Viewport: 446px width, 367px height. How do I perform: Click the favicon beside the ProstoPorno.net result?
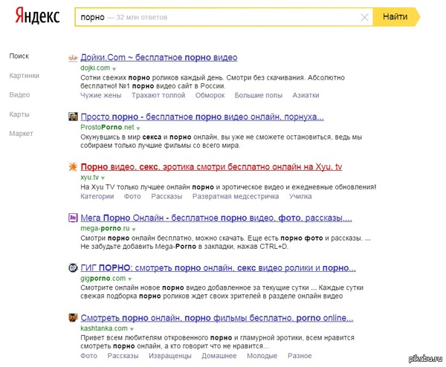(x=73, y=117)
